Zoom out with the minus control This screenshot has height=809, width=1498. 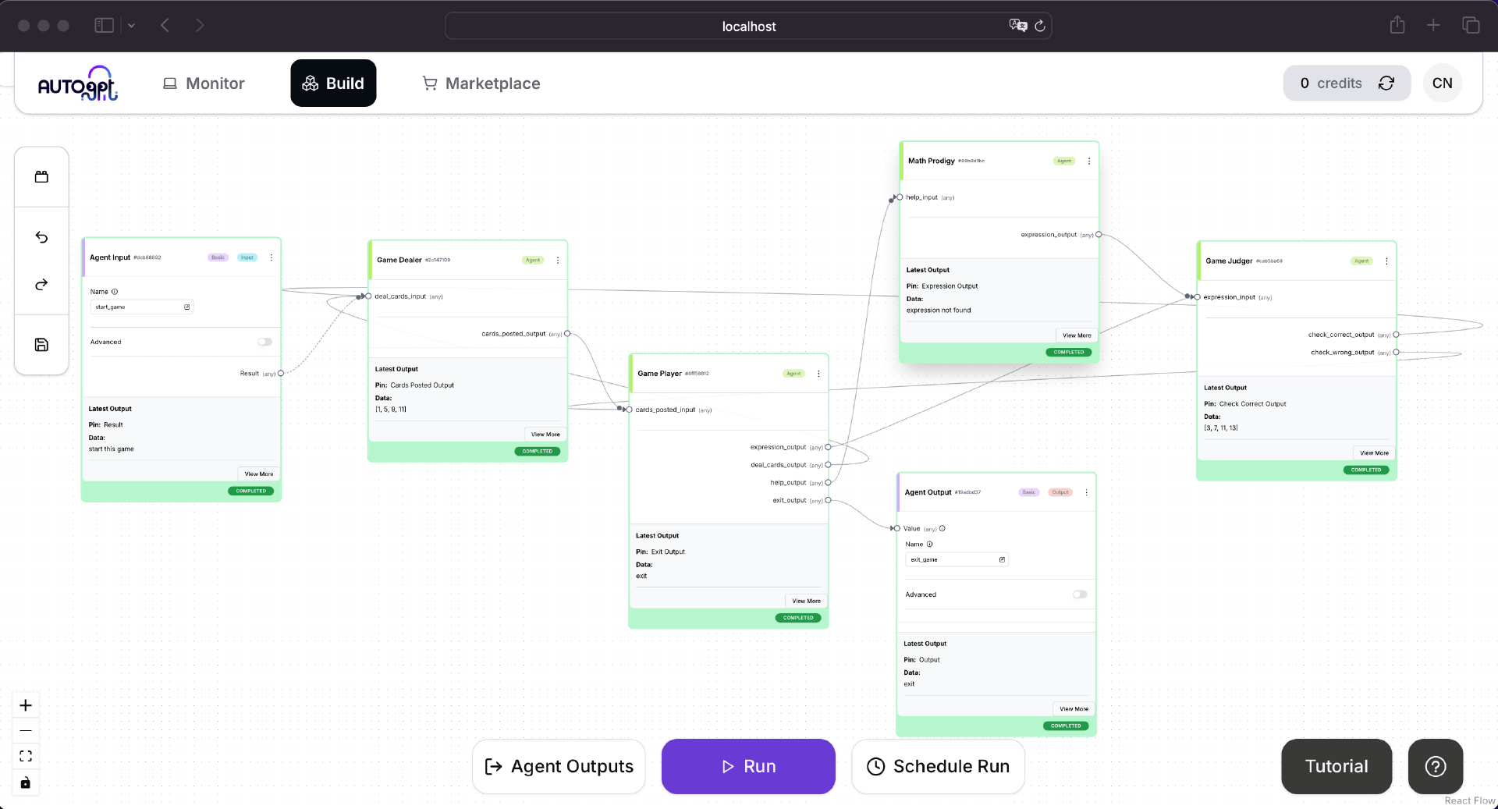coord(26,731)
